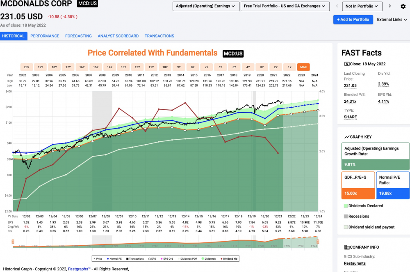View the Transactions tab

coord(159,36)
